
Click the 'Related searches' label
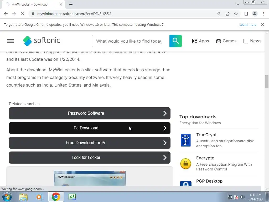click(24, 104)
